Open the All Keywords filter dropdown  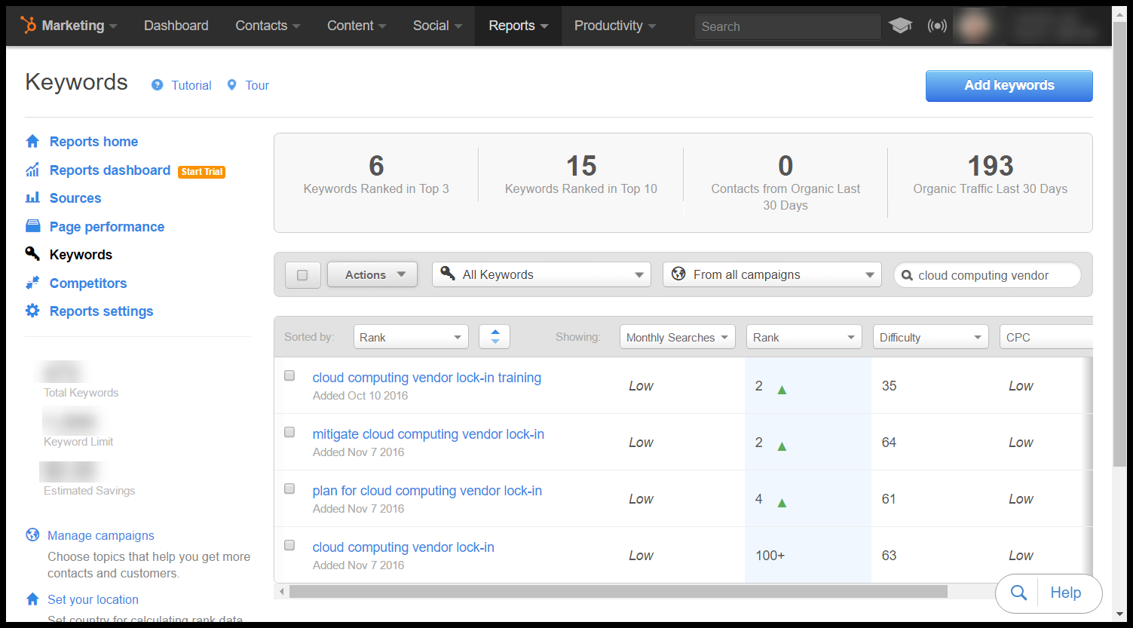[541, 275]
